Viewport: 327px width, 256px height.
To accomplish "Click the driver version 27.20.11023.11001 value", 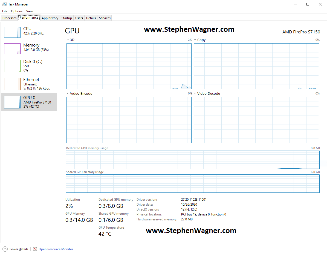I will pos(194,199).
